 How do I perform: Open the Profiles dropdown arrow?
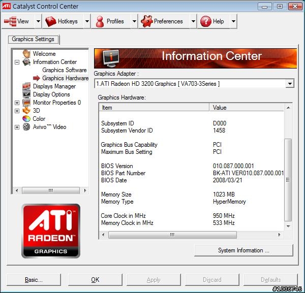click(x=134, y=21)
